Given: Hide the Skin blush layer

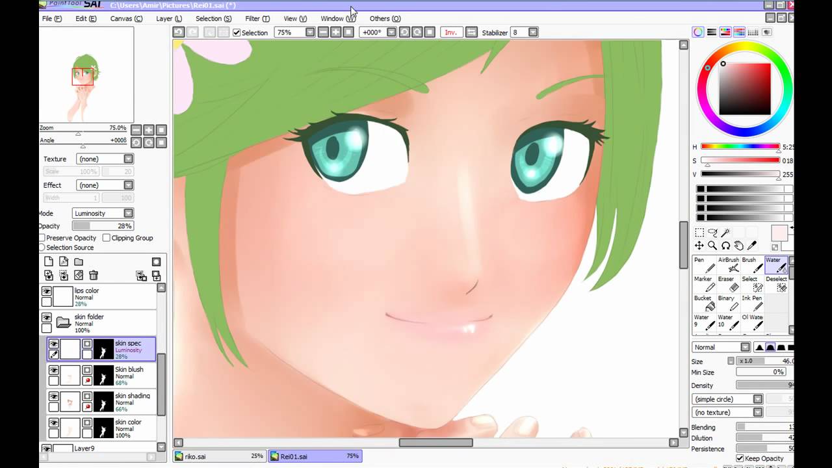Looking at the screenshot, I should (54, 370).
